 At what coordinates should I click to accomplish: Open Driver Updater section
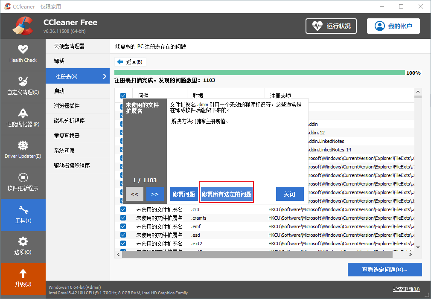23,151
